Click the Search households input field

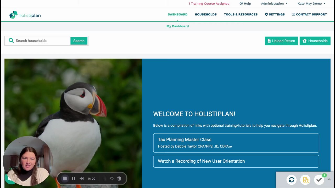click(42, 41)
